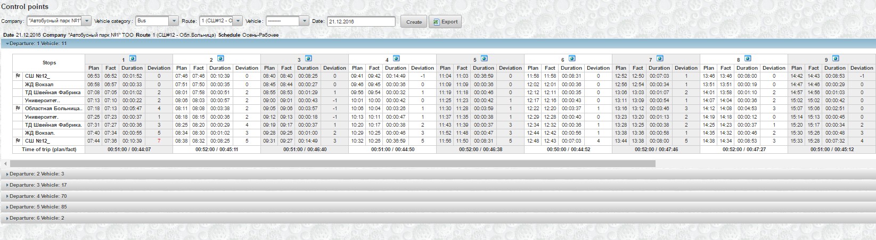Click the Excel icon on Export button
The width and height of the screenshot is (876, 240).
click(x=436, y=22)
